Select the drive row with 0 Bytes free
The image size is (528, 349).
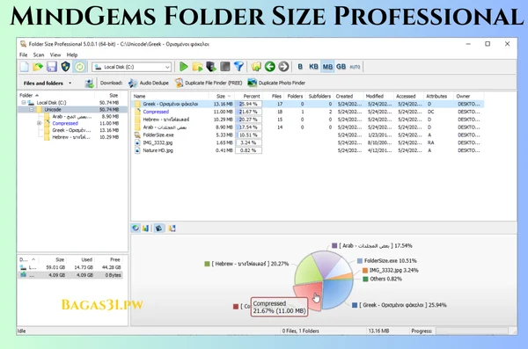pos(70,275)
